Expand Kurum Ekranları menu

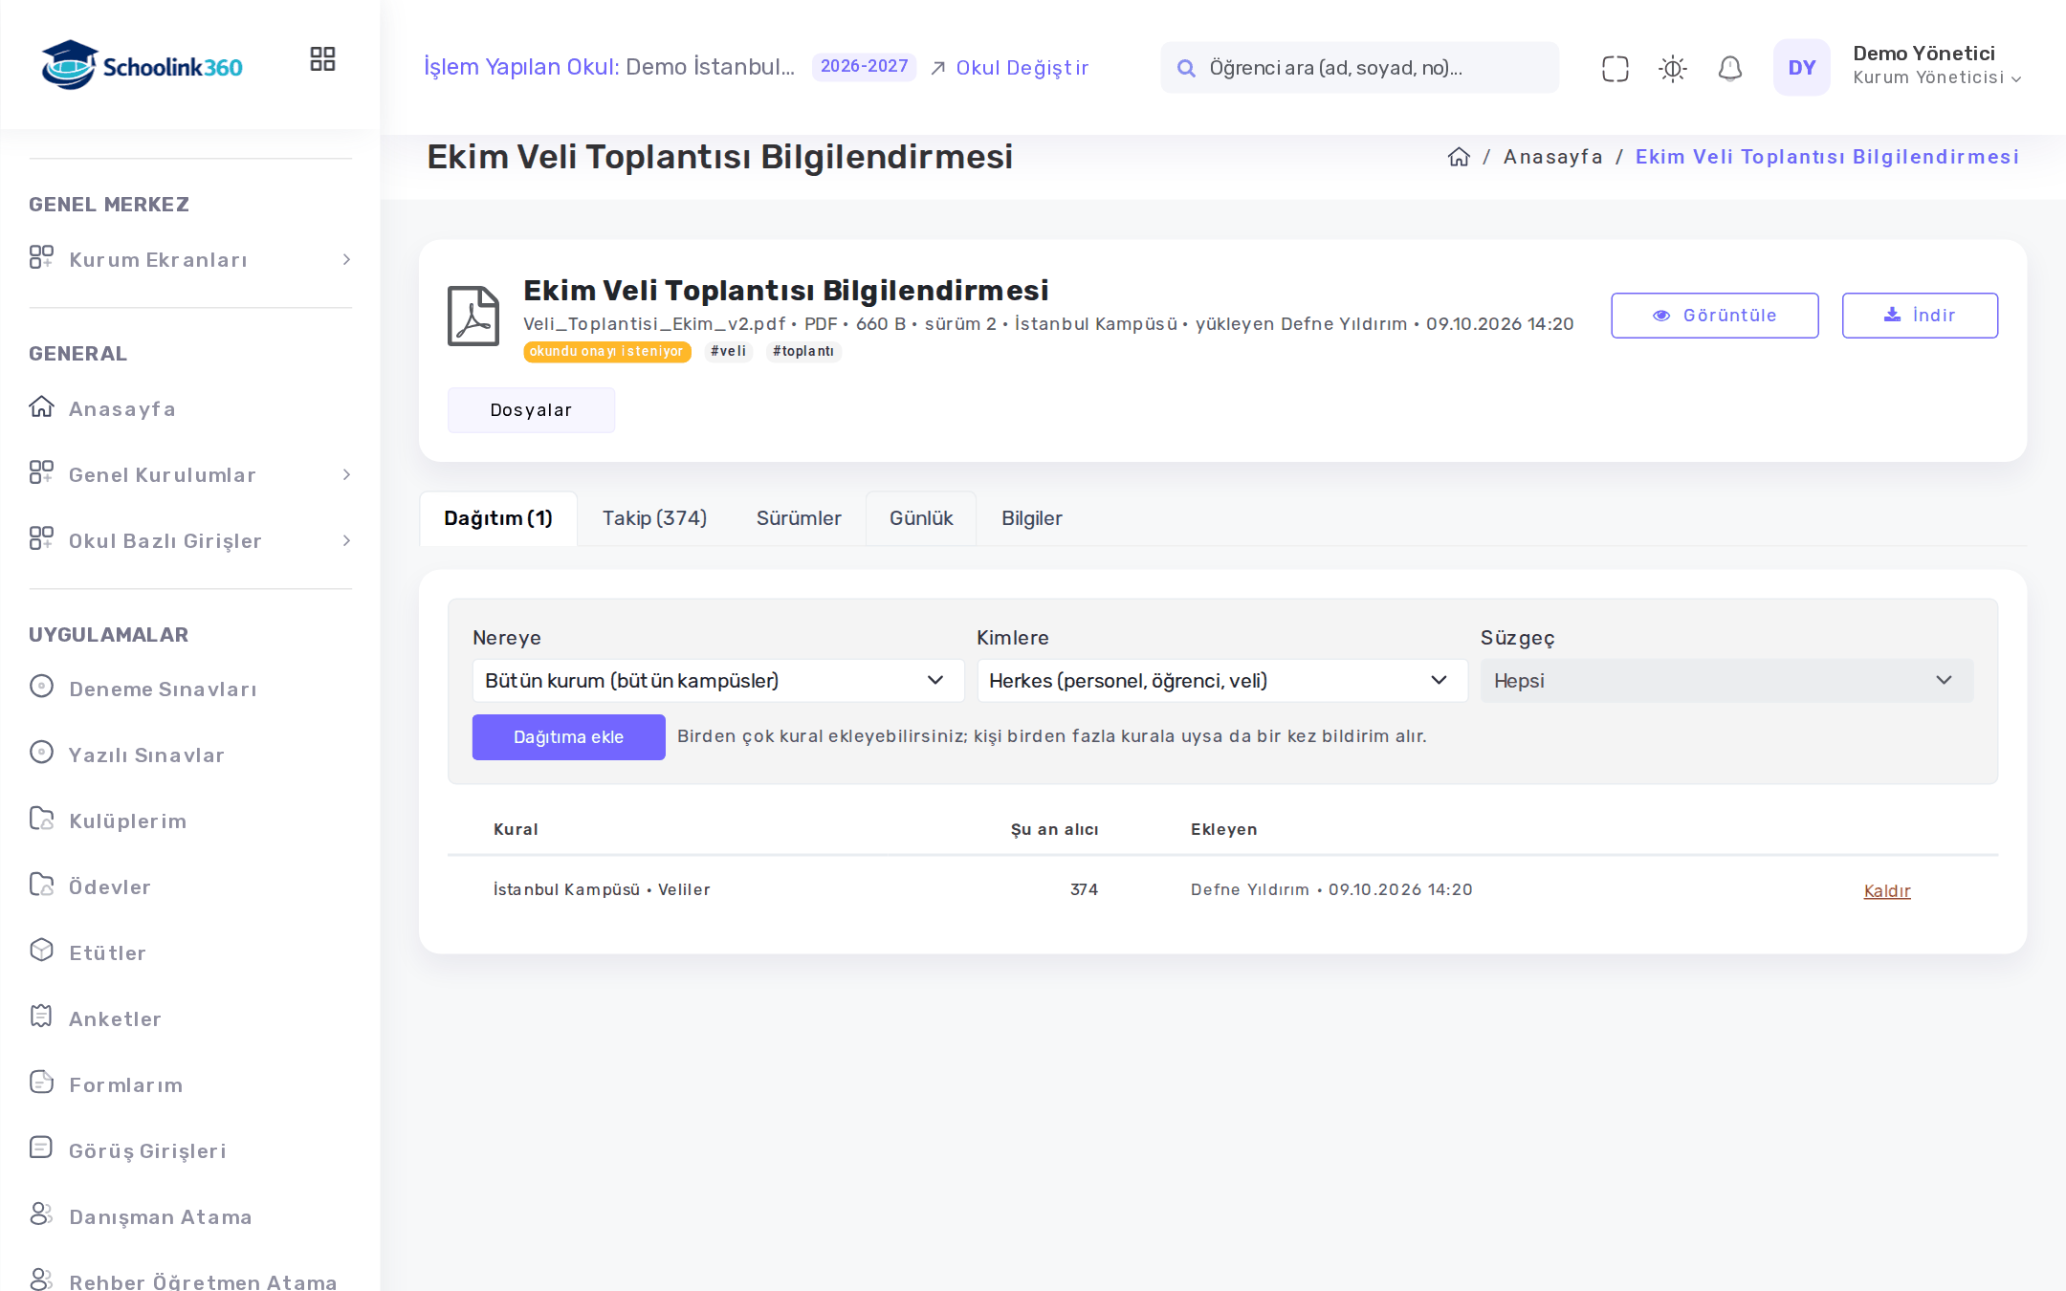pos(190,260)
